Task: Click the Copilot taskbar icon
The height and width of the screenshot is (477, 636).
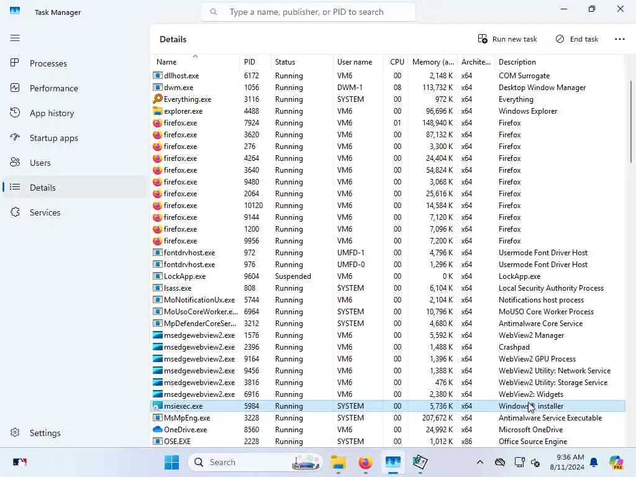Action: click(x=616, y=462)
